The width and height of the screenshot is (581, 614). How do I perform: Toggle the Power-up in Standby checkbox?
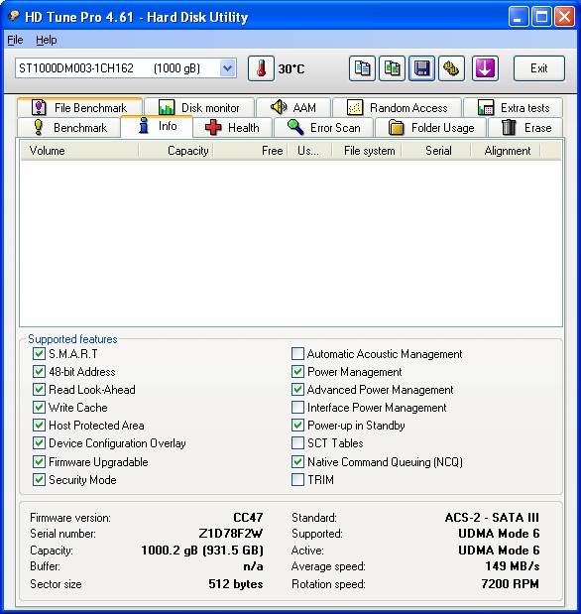(x=297, y=425)
